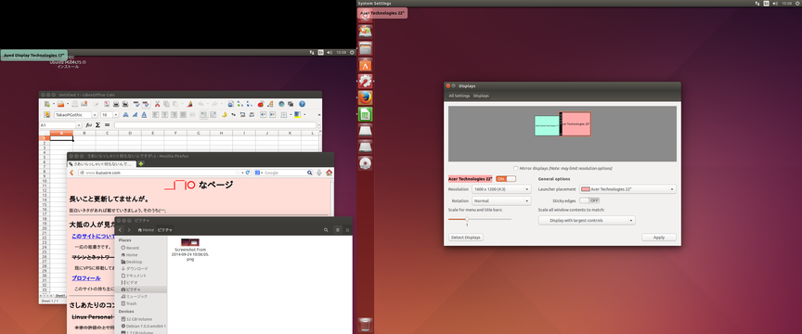
Task: Click the New document icon in Calc
Action: [x=47, y=104]
